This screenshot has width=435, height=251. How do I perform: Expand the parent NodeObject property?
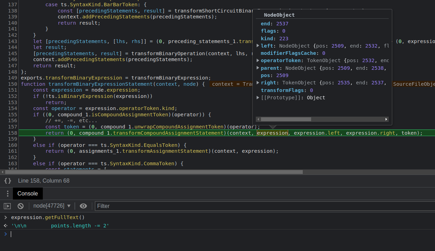tap(258, 68)
